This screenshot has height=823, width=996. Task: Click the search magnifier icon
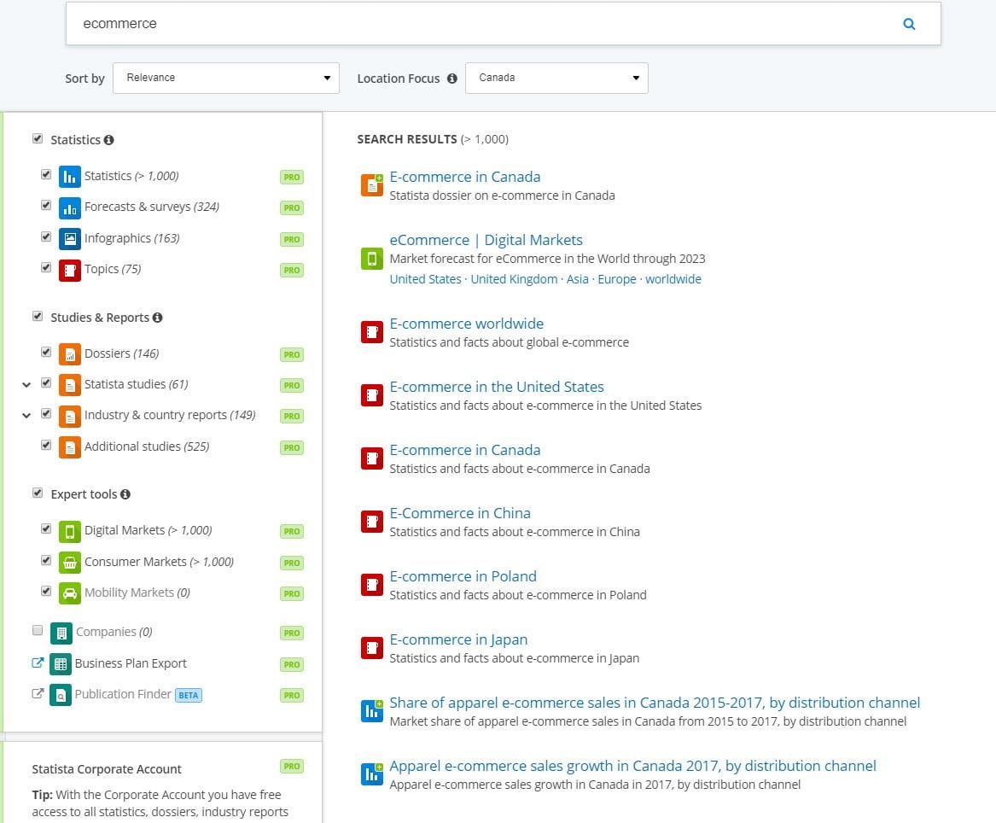point(909,24)
